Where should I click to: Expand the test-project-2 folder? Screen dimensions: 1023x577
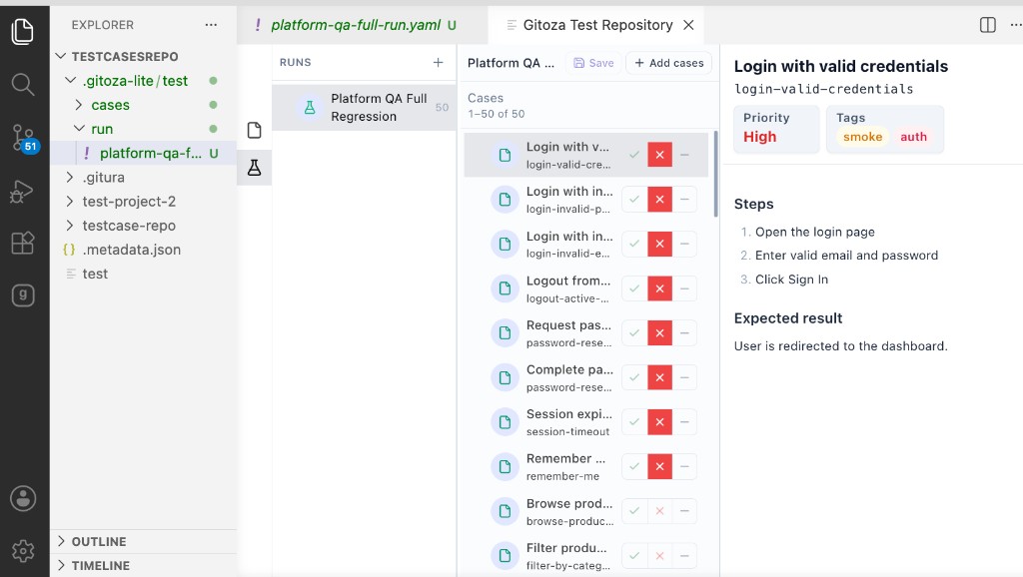pyautogui.click(x=71, y=201)
